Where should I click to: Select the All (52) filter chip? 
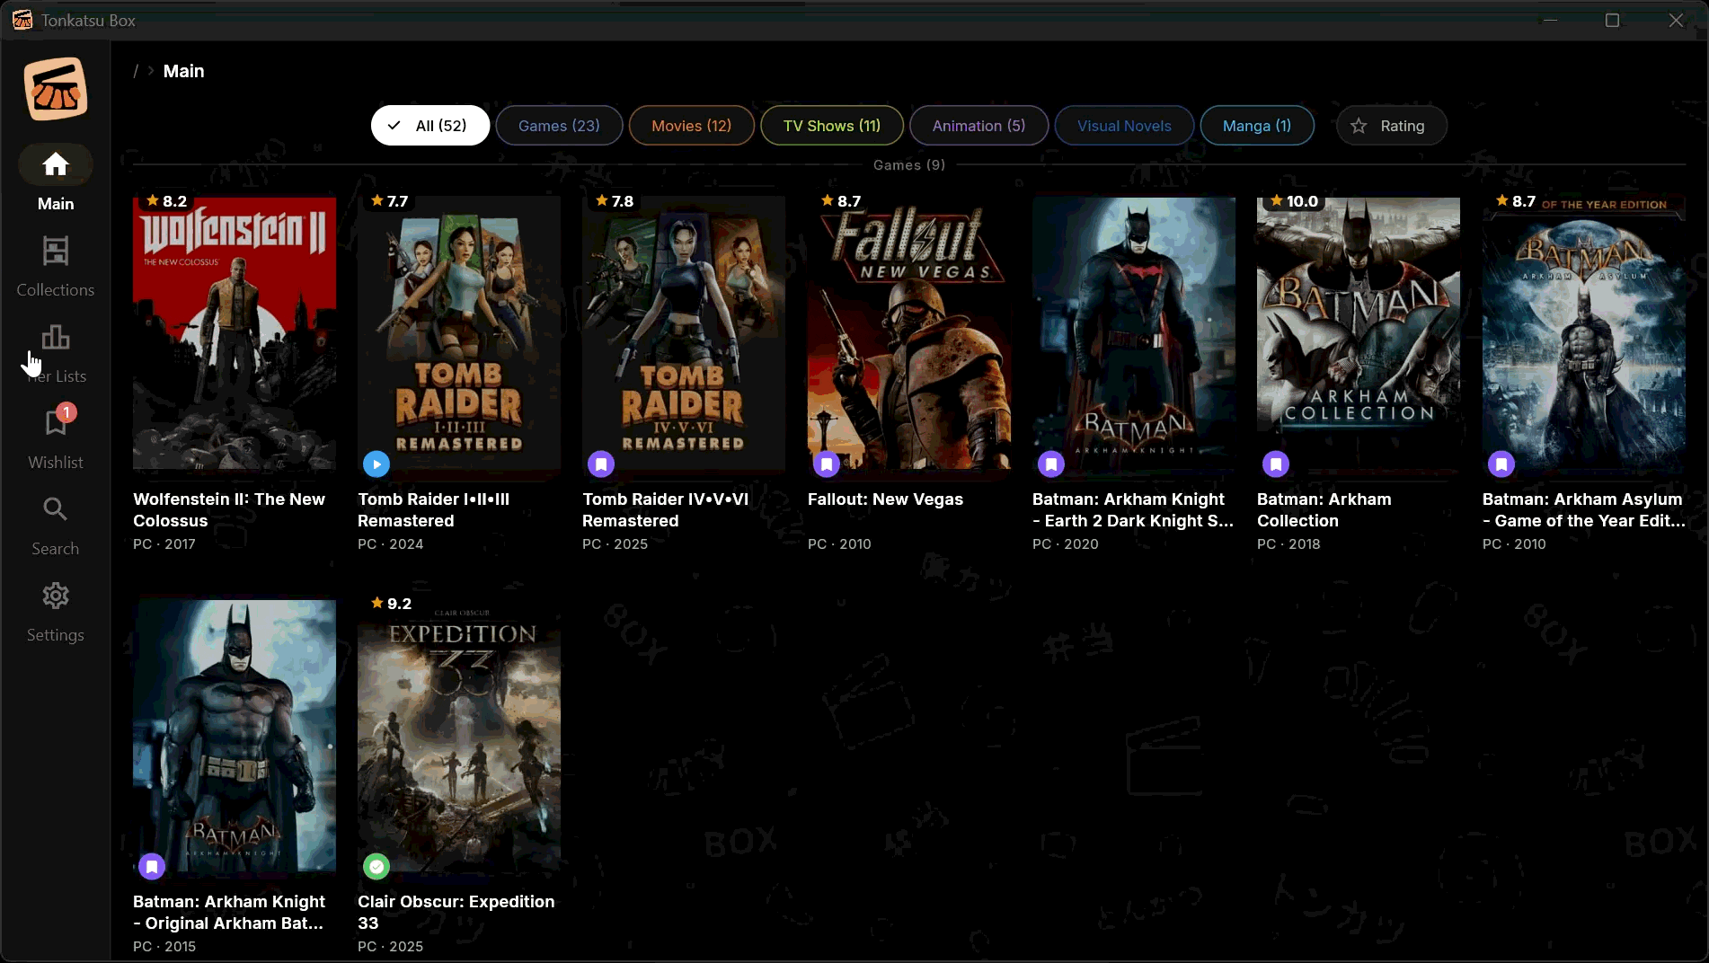(x=430, y=126)
